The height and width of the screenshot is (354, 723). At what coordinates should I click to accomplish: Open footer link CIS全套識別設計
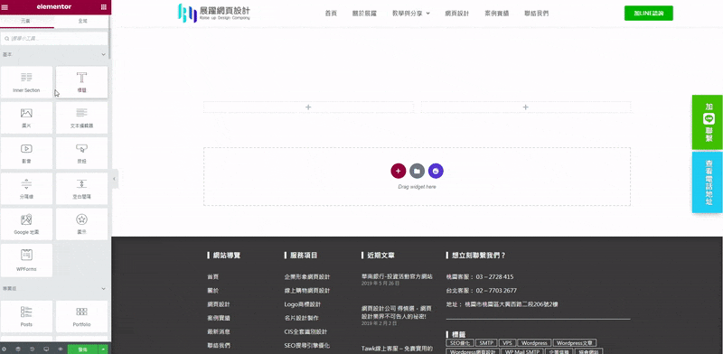(305, 331)
